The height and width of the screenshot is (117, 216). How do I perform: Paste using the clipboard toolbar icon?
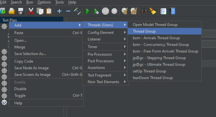[x=49, y=11]
